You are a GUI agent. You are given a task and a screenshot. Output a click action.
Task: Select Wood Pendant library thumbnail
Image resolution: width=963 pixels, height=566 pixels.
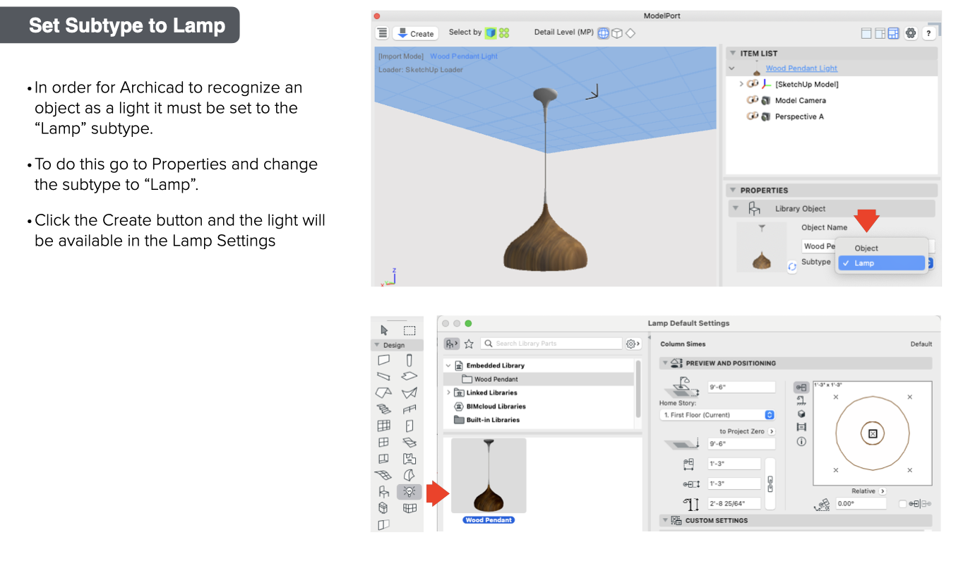(x=489, y=476)
